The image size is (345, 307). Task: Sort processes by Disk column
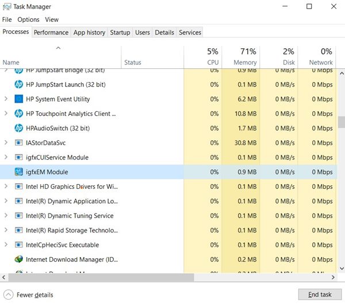click(x=279, y=57)
